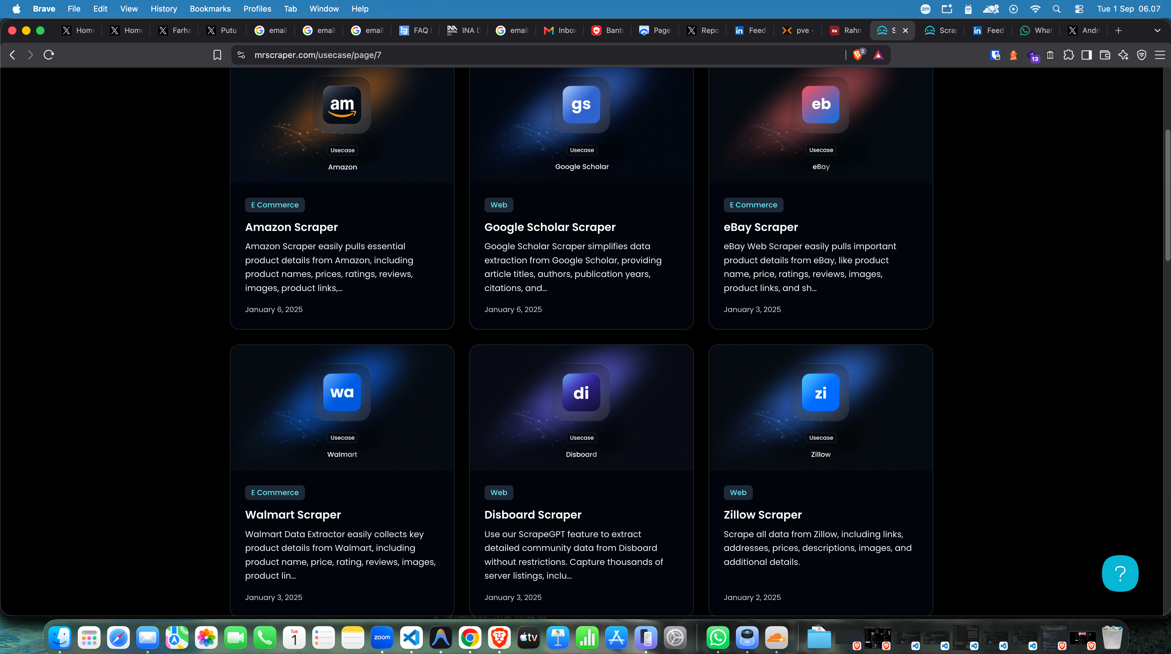This screenshot has width=1171, height=654.
Task: Open the Brave Wallet icon
Action: 1105,55
